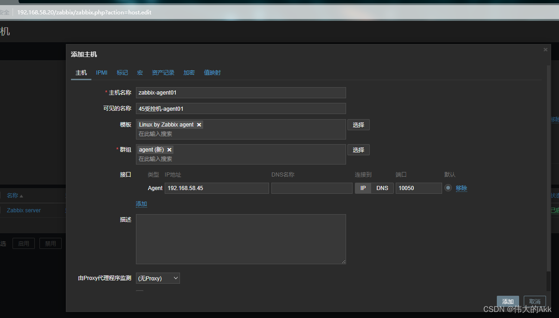This screenshot has width=559, height=318.
Task: Select the default interface radio button
Action: (448, 188)
